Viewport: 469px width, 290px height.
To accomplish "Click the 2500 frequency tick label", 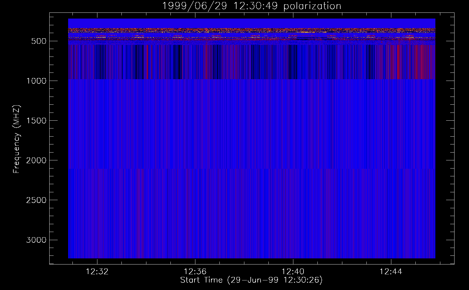I will pos(36,200).
